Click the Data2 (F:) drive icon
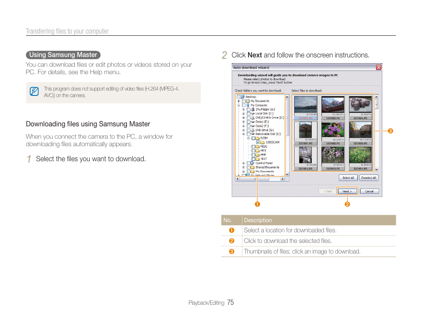This screenshot has width=422, height=318. pos(253,126)
